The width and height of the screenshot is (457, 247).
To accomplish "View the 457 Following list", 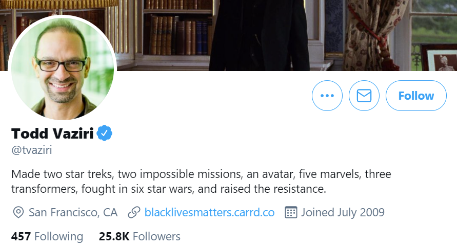I will 47,236.
